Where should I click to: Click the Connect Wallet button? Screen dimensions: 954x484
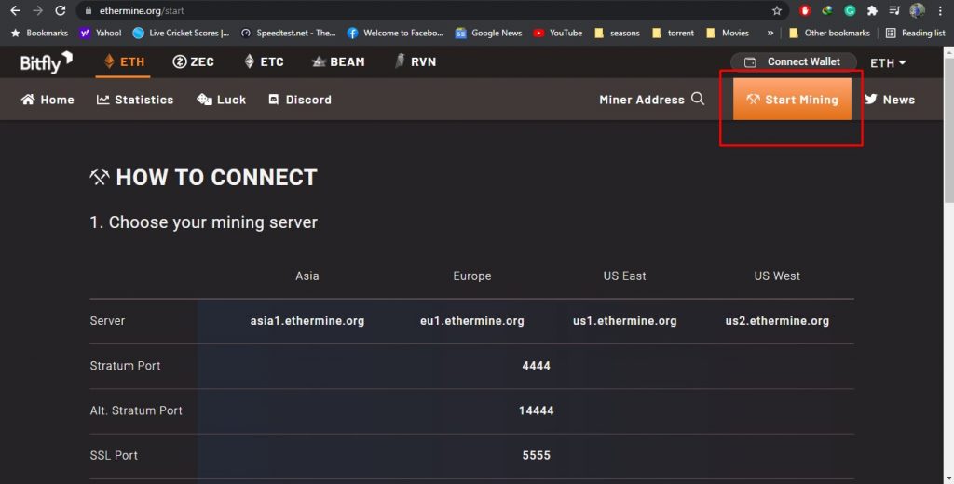(794, 62)
